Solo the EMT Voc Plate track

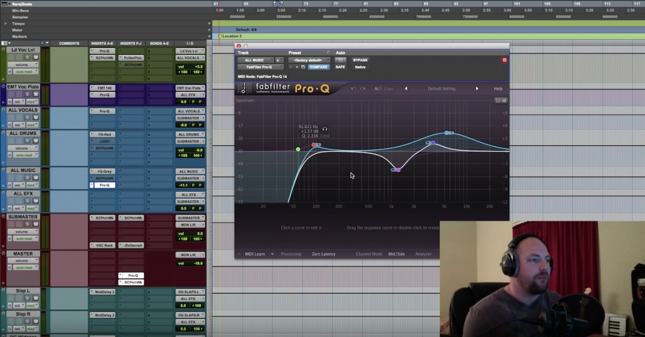(28, 94)
